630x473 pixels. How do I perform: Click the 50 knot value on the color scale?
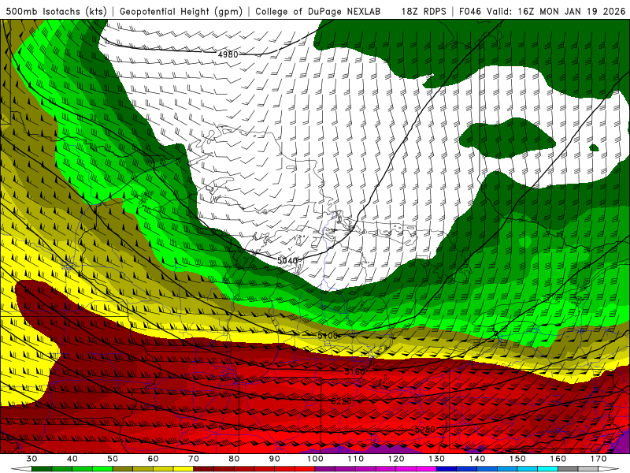(x=113, y=459)
